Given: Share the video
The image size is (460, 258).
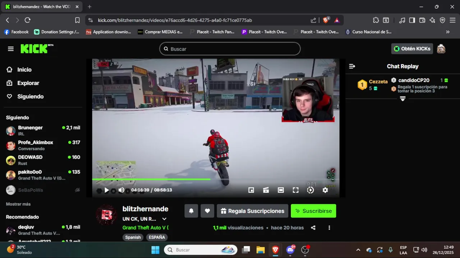Looking at the screenshot, I should (313, 228).
